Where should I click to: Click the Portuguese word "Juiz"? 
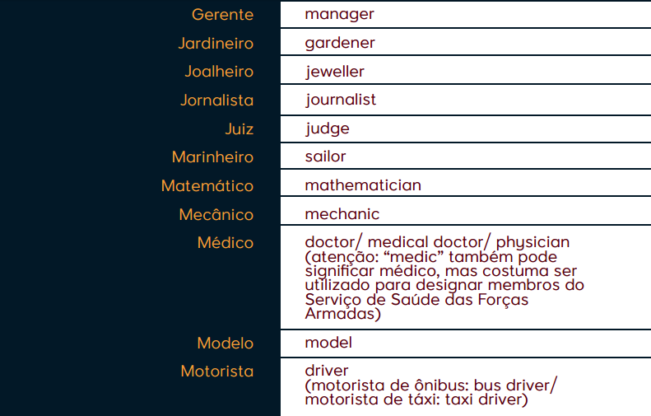tap(239, 129)
